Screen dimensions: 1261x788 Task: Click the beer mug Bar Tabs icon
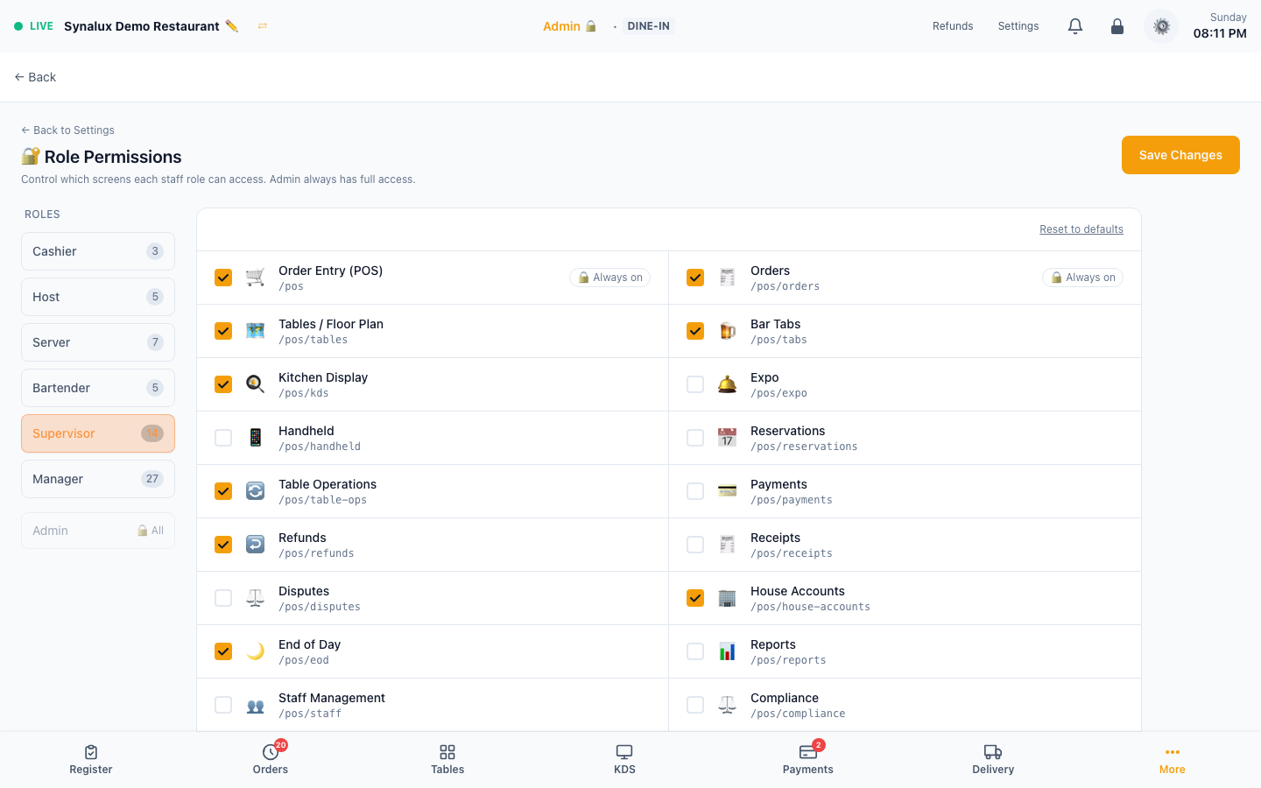pos(727,331)
